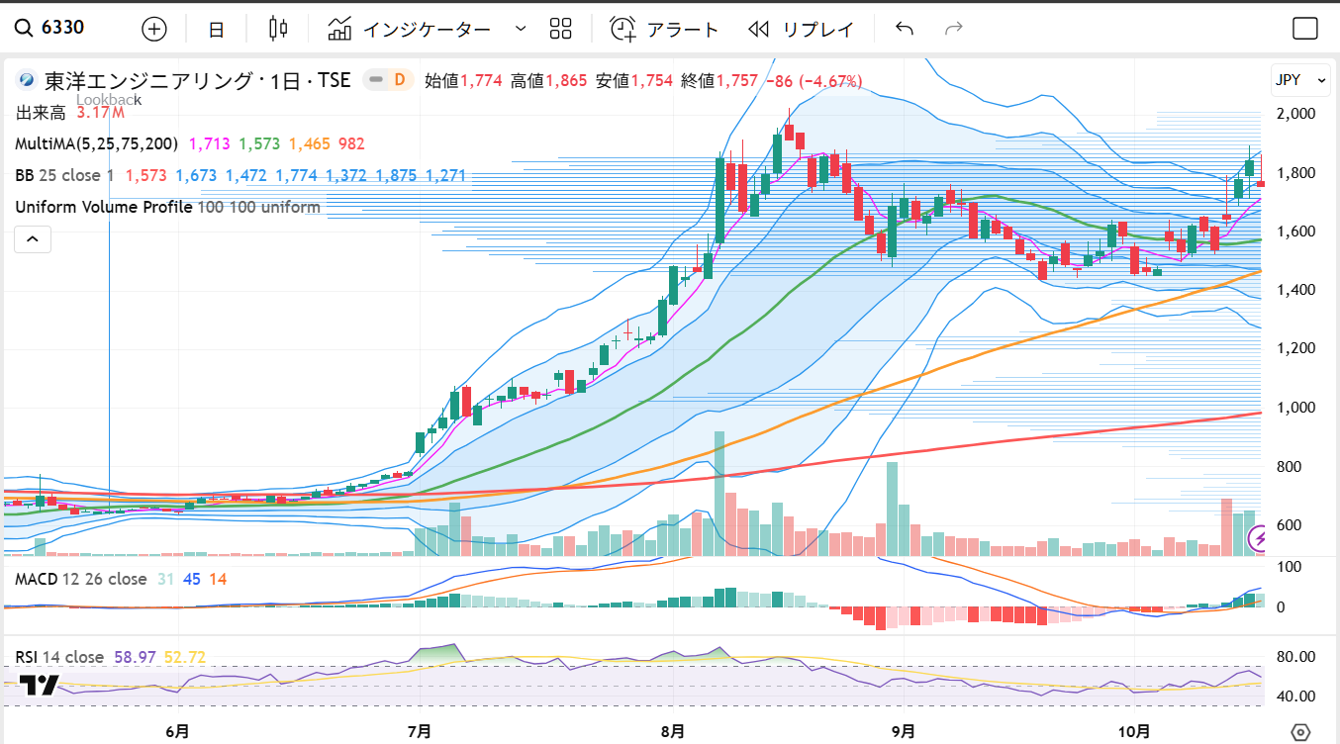Start bar replay with リプレイ button
Screen dimensions: 1340x744
[x=801, y=29]
